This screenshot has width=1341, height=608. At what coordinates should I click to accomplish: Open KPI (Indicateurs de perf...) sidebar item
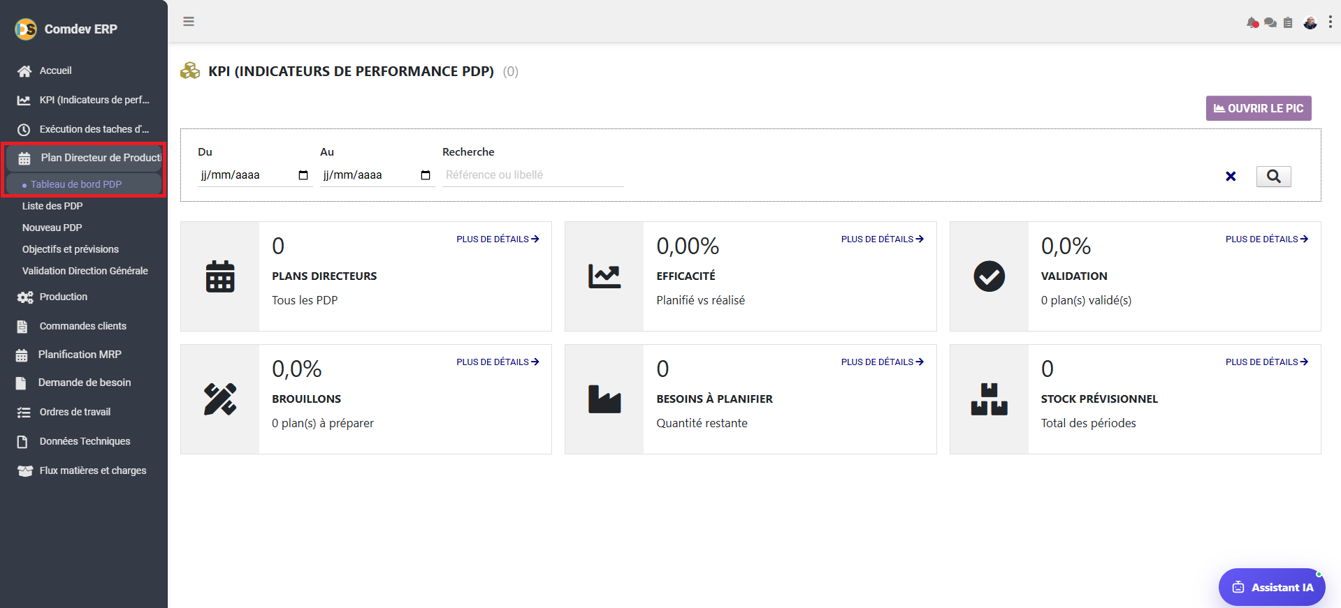pyautogui.click(x=84, y=100)
